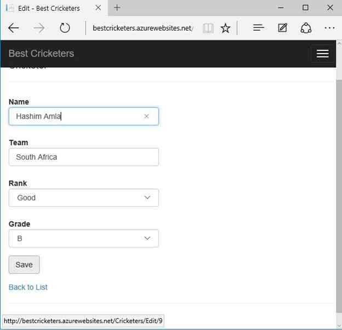Image resolution: width=342 pixels, height=330 pixels.
Task: Click the Team field label
Action: [19, 142]
